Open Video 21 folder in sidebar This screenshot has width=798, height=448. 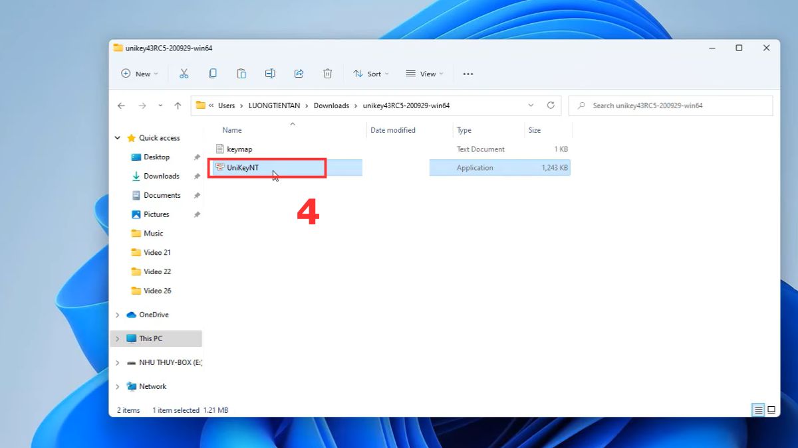click(x=158, y=253)
